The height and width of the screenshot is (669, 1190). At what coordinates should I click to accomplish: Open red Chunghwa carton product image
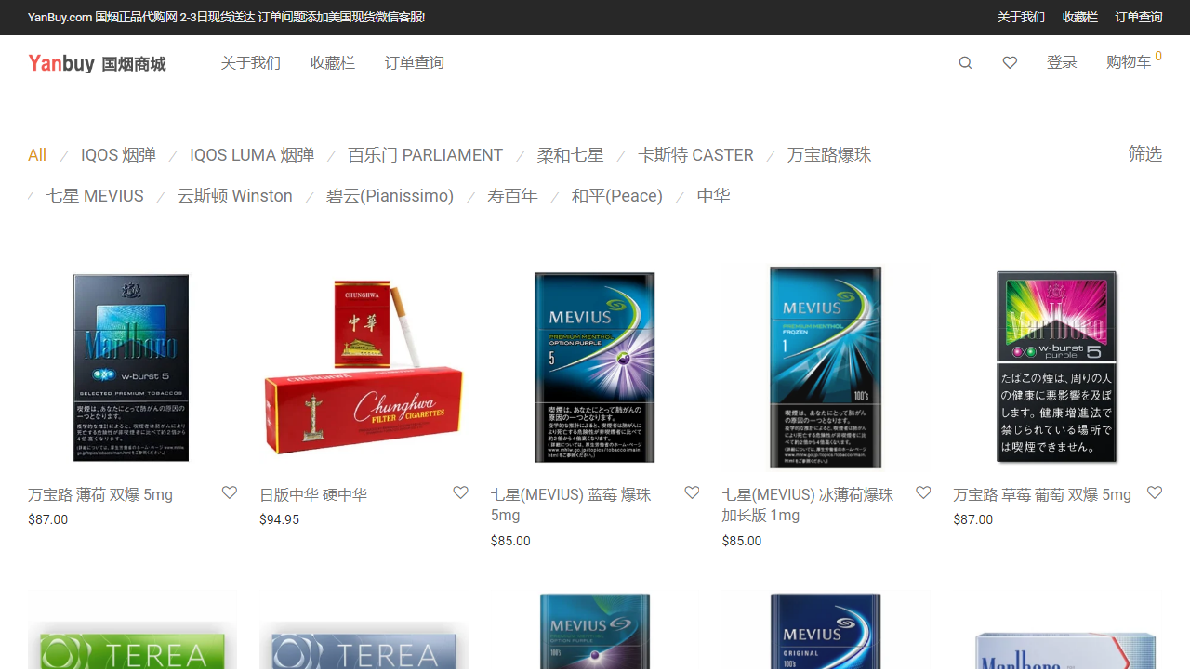(364, 368)
